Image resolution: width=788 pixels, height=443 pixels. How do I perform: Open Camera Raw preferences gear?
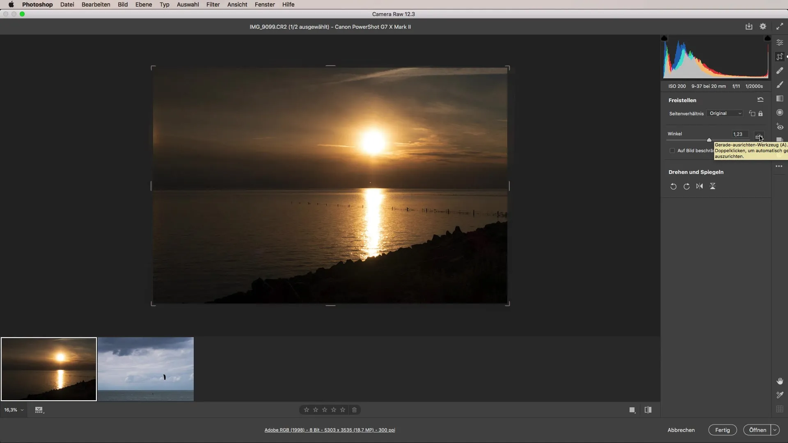coord(763,27)
